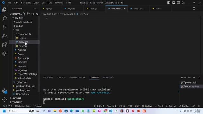This screenshot has width=203, height=114.
Task: Toggle the primary side bar layout icon
Action: (x=169, y=3)
